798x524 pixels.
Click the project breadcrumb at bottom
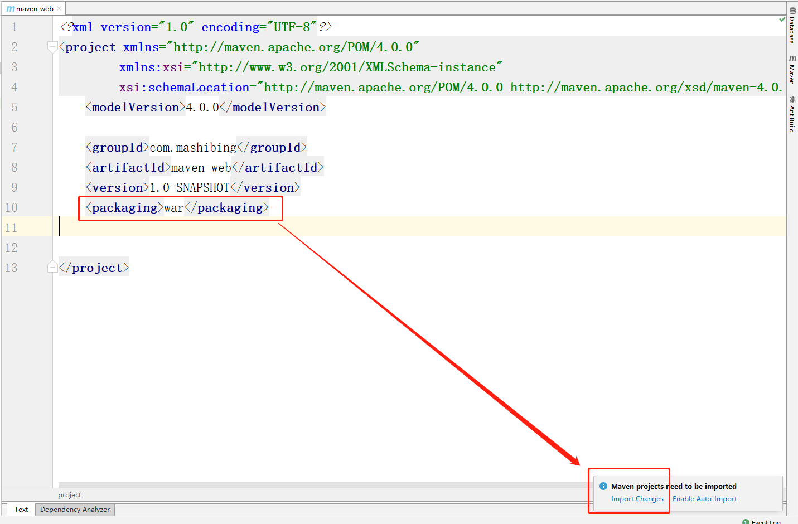click(70, 494)
